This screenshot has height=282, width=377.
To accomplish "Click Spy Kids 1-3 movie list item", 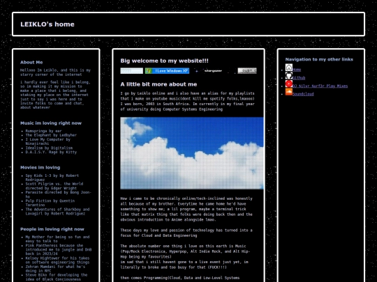I will (52, 178).
